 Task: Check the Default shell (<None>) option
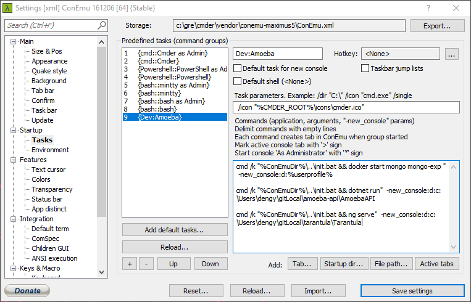[x=237, y=81]
